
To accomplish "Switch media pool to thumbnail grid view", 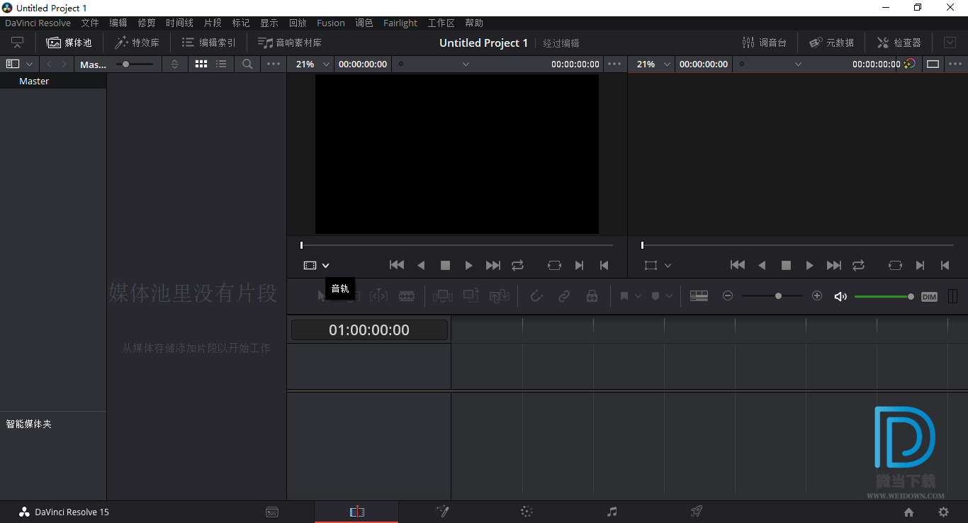I will (201, 64).
